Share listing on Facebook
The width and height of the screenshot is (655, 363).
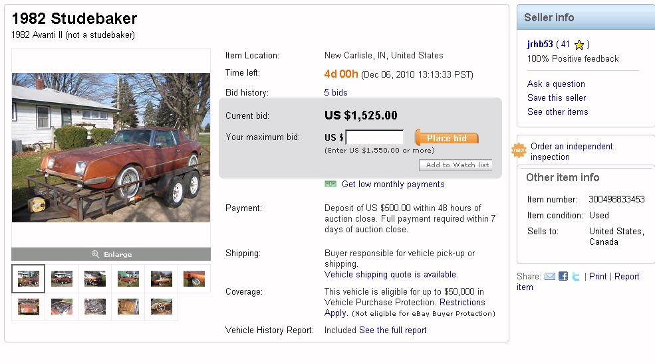pos(563,276)
